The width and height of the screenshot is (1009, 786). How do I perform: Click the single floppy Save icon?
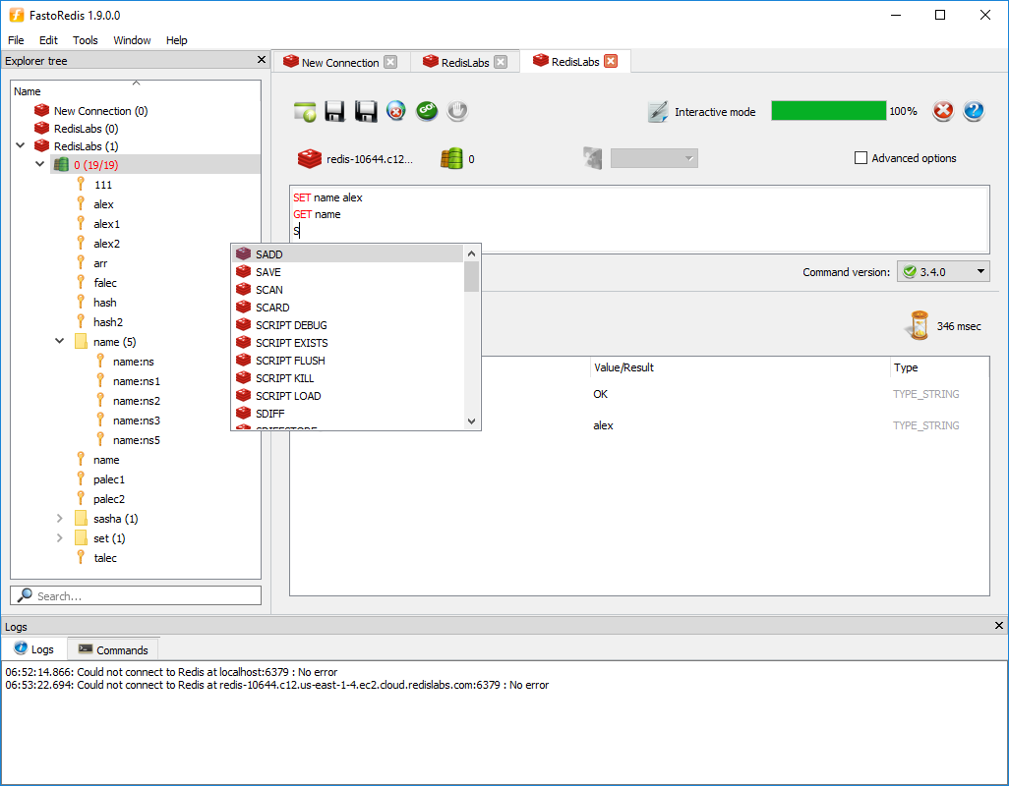pos(334,111)
